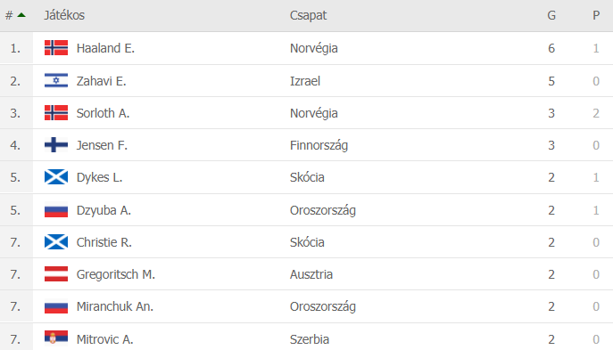
Task: Click the Scotland flag beside Dykes L.
Action: click(56, 176)
